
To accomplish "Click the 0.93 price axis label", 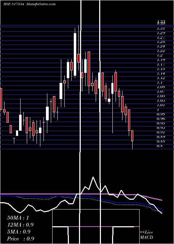I will [161, 128].
